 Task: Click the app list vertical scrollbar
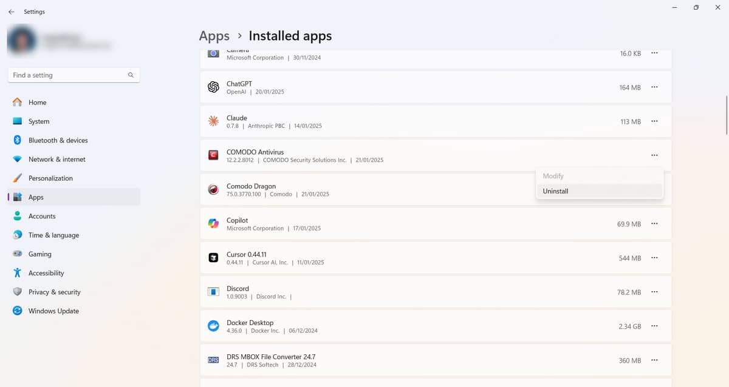click(727, 115)
